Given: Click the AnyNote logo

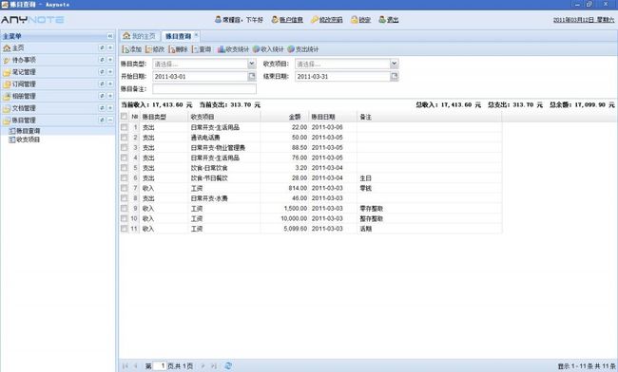Looking at the screenshot, I should click(x=32, y=19).
